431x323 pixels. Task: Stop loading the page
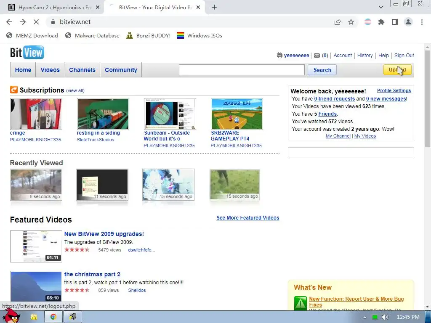(36, 22)
